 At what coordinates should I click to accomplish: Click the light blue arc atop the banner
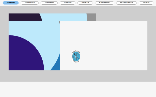pyautogui.click(x=64, y=17)
